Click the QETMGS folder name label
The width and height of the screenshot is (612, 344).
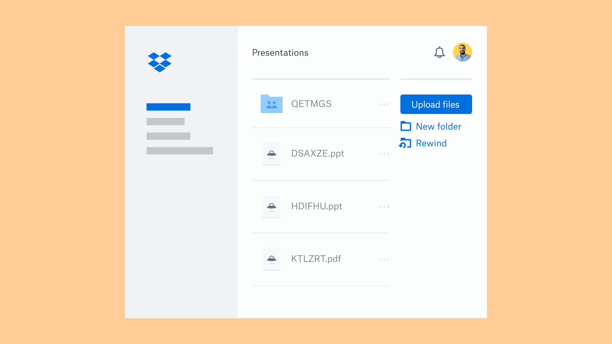click(x=311, y=103)
